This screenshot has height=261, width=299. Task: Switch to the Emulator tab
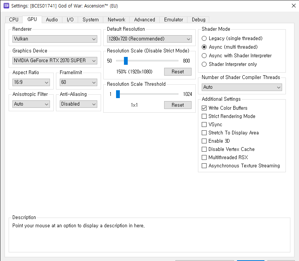(173, 19)
